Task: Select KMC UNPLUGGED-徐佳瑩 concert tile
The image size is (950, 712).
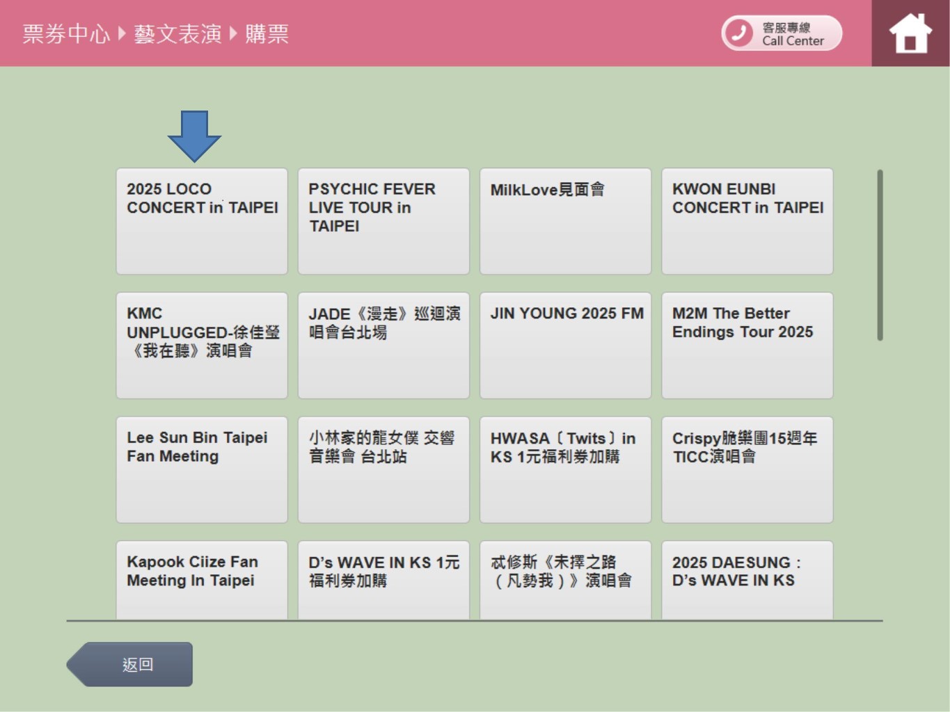Action: click(x=202, y=346)
